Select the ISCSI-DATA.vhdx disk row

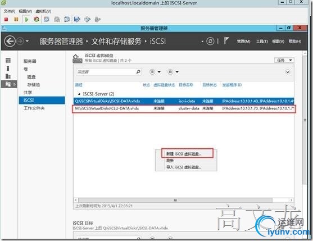point(184,101)
